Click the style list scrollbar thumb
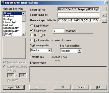Viewport: 109px width, 93px height. point(24,19)
